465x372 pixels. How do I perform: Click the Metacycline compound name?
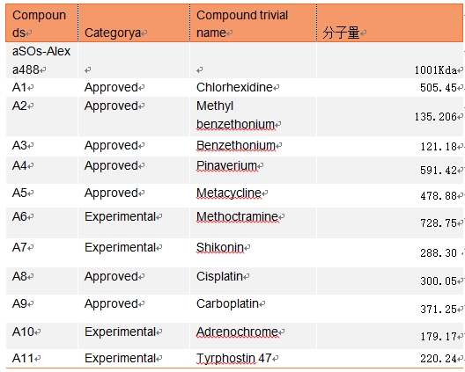click(x=229, y=193)
